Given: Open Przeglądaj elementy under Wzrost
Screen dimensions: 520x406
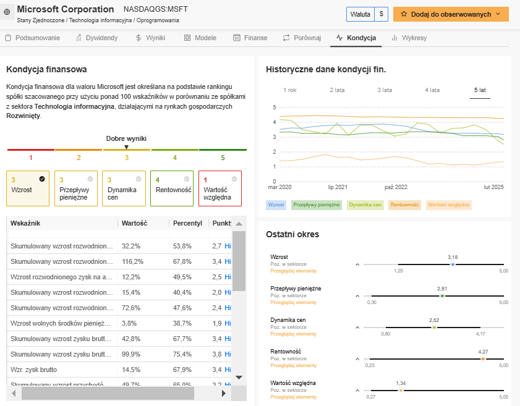Looking at the screenshot, I should 294,271.
